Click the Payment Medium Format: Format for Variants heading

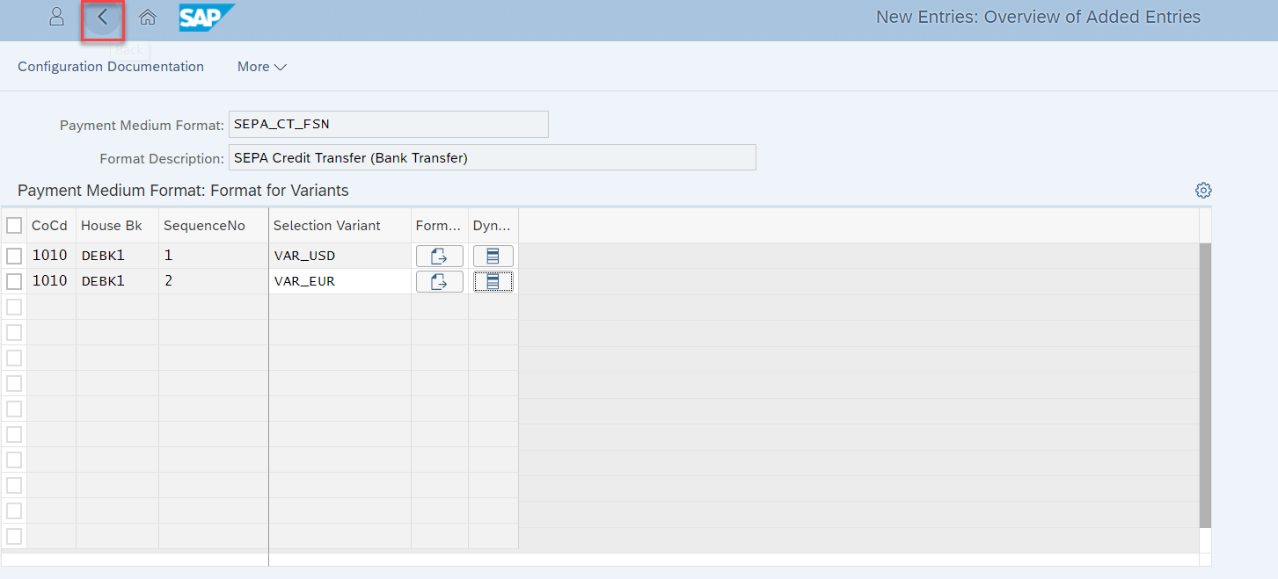pyautogui.click(x=183, y=191)
